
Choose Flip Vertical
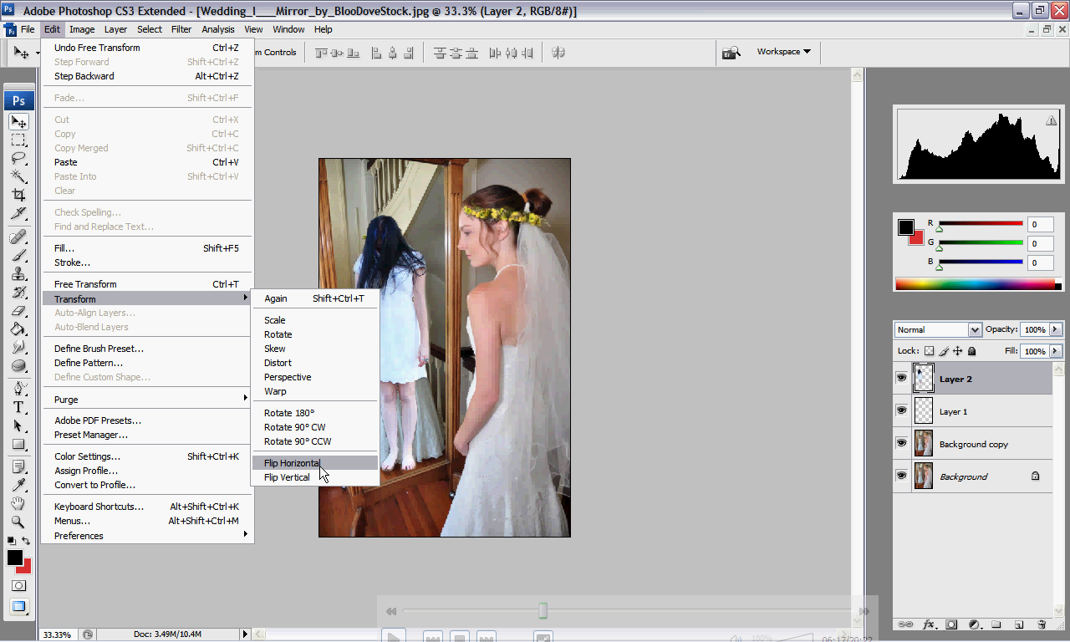[x=316, y=477]
